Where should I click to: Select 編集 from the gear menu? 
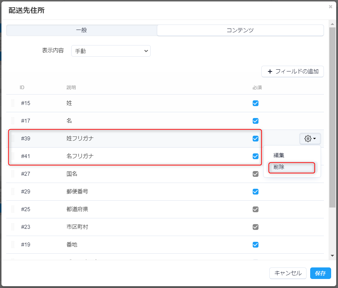coord(279,155)
